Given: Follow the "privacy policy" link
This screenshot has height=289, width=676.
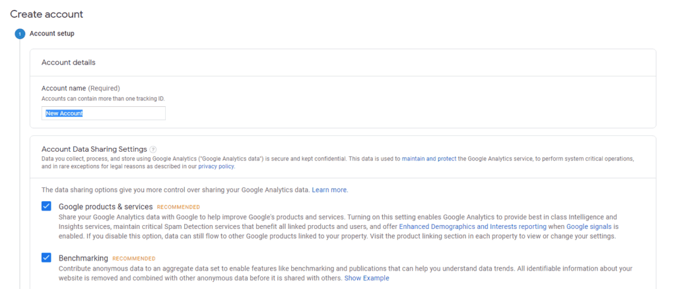Looking at the screenshot, I should click(x=216, y=167).
